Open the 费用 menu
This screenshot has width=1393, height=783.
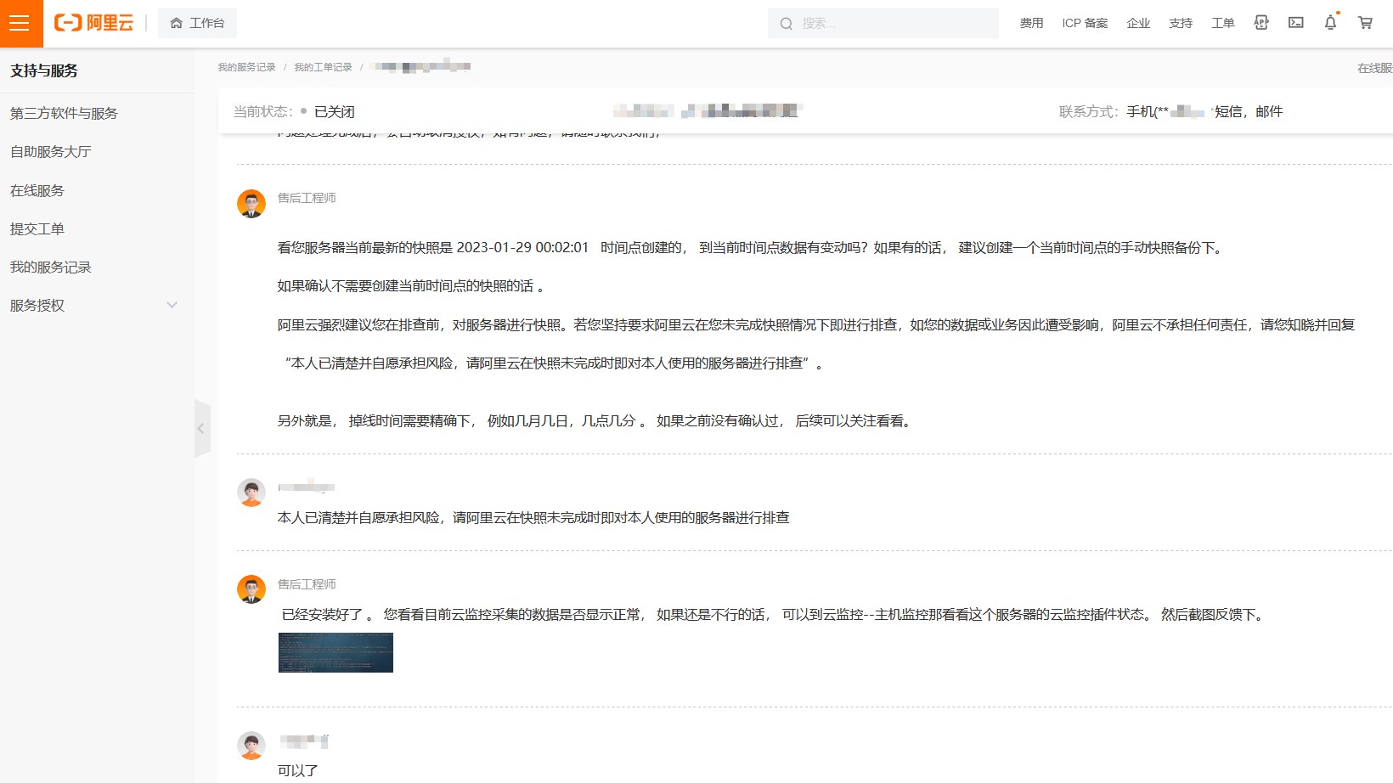[1031, 24]
